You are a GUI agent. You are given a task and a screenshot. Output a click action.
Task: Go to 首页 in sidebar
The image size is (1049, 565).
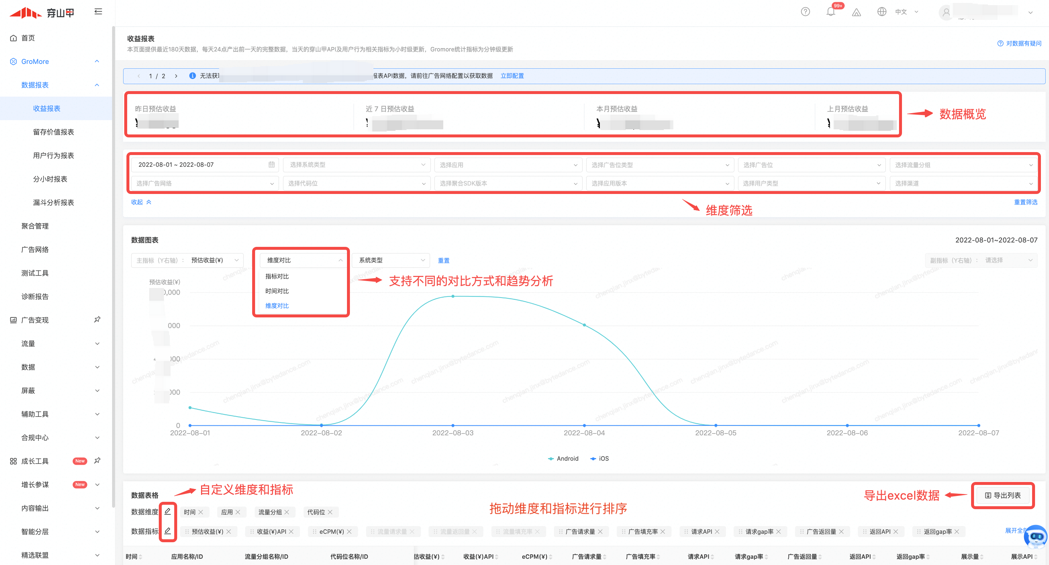coord(28,38)
